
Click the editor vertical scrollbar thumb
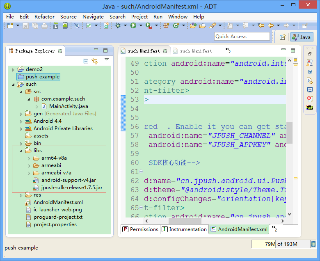click(289, 133)
